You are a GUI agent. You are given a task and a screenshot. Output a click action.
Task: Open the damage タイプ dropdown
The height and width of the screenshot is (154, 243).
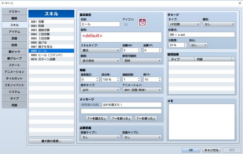[x=184, y=24]
